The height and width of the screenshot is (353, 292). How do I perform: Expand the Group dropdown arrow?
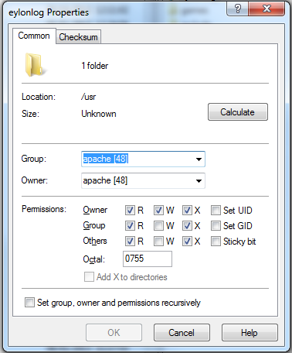(199, 159)
